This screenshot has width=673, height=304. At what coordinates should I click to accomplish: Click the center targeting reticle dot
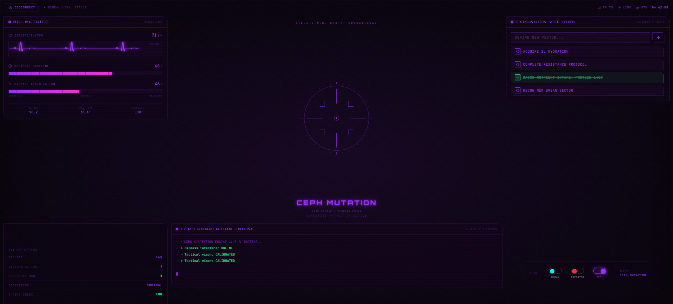(336, 118)
